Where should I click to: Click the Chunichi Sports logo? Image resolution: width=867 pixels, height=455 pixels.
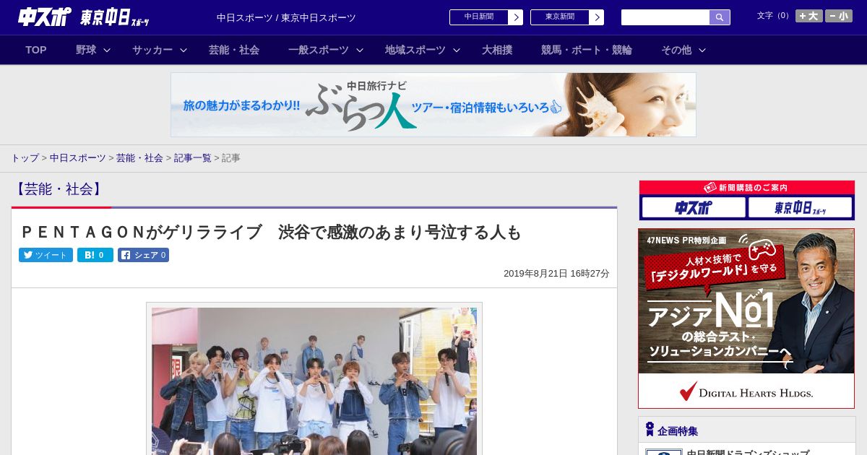[44, 17]
